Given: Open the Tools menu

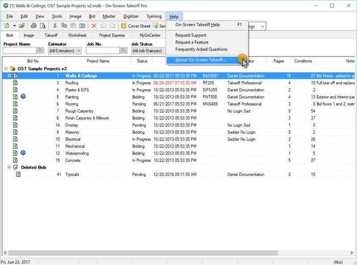Looking at the screenshot, I should pos(57,17).
